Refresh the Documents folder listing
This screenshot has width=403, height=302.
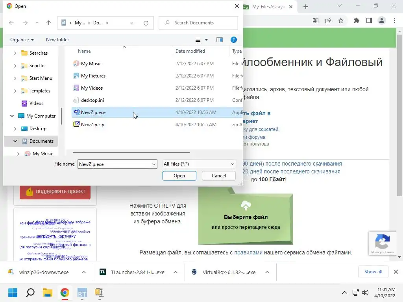tap(146, 23)
